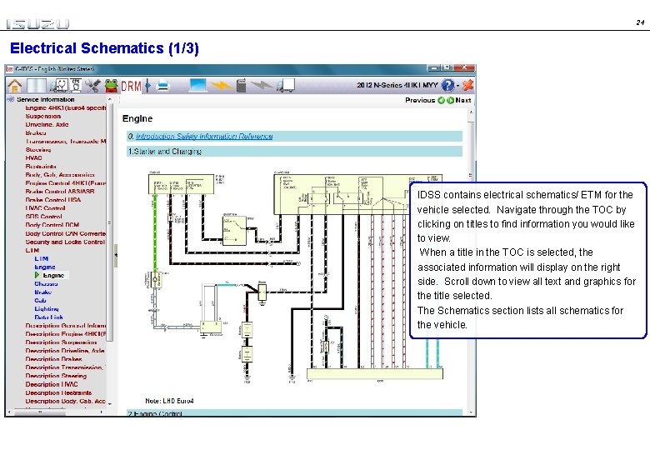The width and height of the screenshot is (650, 450).
Task: Select blue ETM sub-item in TOC
Action: [x=42, y=258]
